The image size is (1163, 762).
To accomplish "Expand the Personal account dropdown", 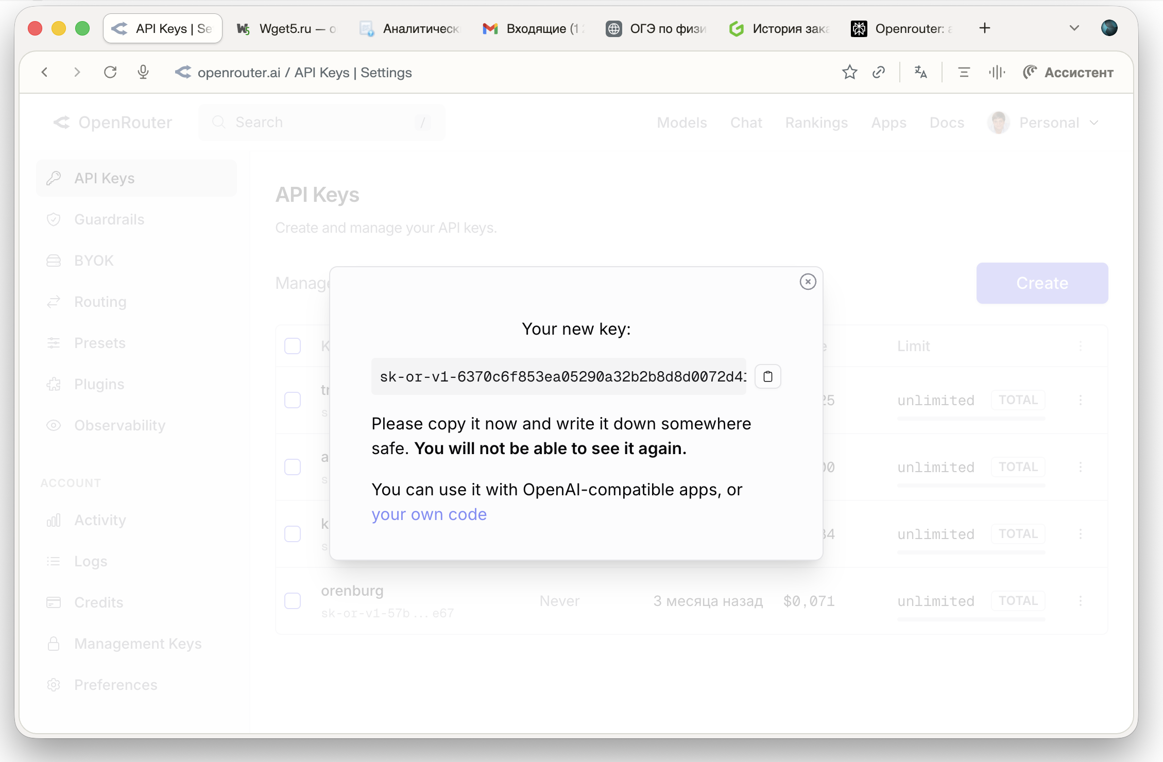I will tap(1044, 123).
